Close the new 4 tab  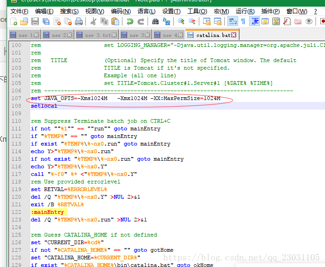(181, 35)
